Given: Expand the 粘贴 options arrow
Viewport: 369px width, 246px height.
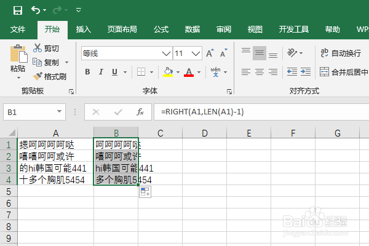Looking at the screenshot, I should (x=18, y=77).
